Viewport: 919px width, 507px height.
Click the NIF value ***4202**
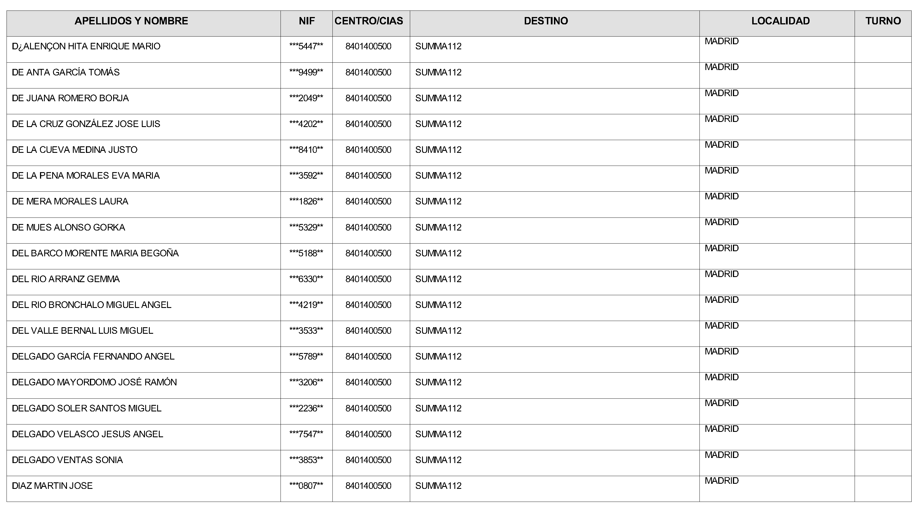click(x=306, y=124)
